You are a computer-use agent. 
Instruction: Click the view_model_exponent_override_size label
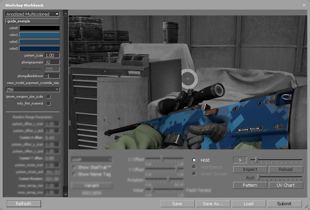(33, 83)
